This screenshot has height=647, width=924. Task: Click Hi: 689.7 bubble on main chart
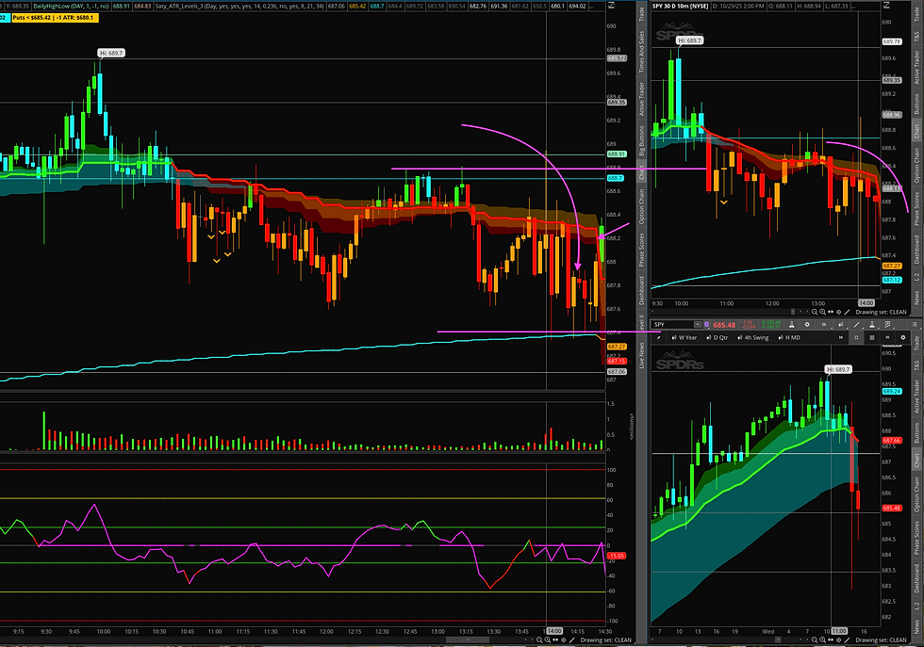pyautogui.click(x=111, y=53)
